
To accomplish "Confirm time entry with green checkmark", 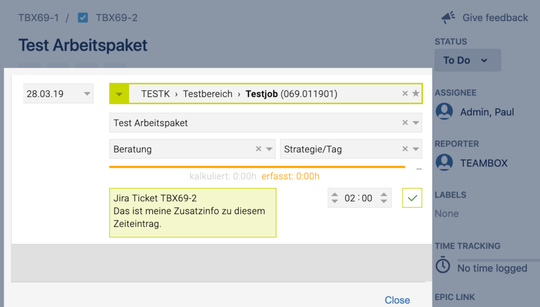I will 412,198.
